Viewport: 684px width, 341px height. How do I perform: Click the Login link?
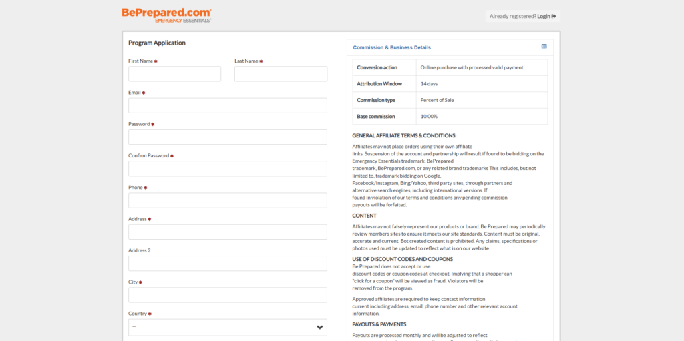tap(543, 16)
